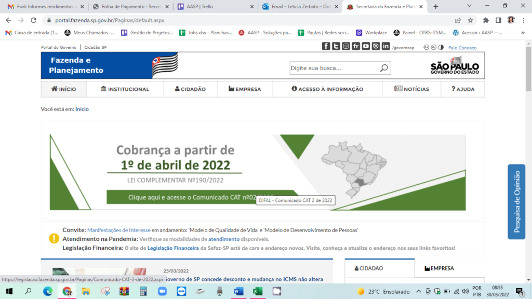Show more bookmarks with the chevron
Viewport: 532px width, 299px height.
[523, 33]
